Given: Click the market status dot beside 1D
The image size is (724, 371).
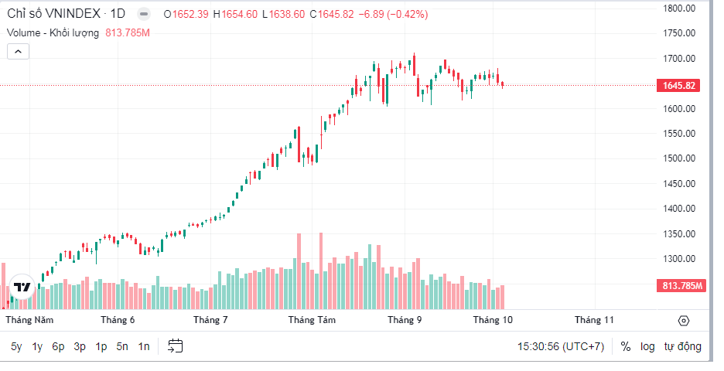Looking at the screenshot, I should coord(143,14).
